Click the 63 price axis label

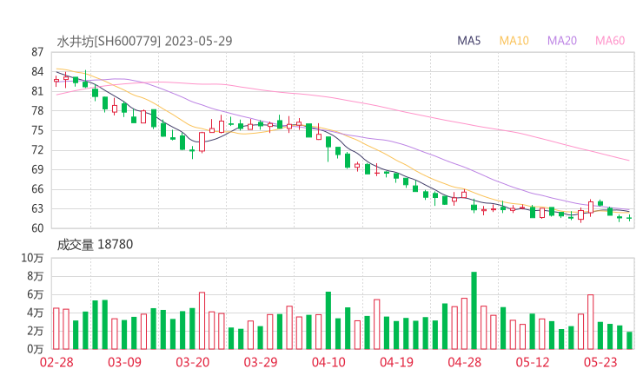(37, 208)
